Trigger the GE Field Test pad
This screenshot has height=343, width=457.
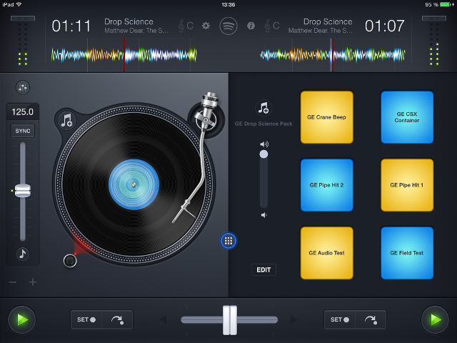tap(407, 253)
